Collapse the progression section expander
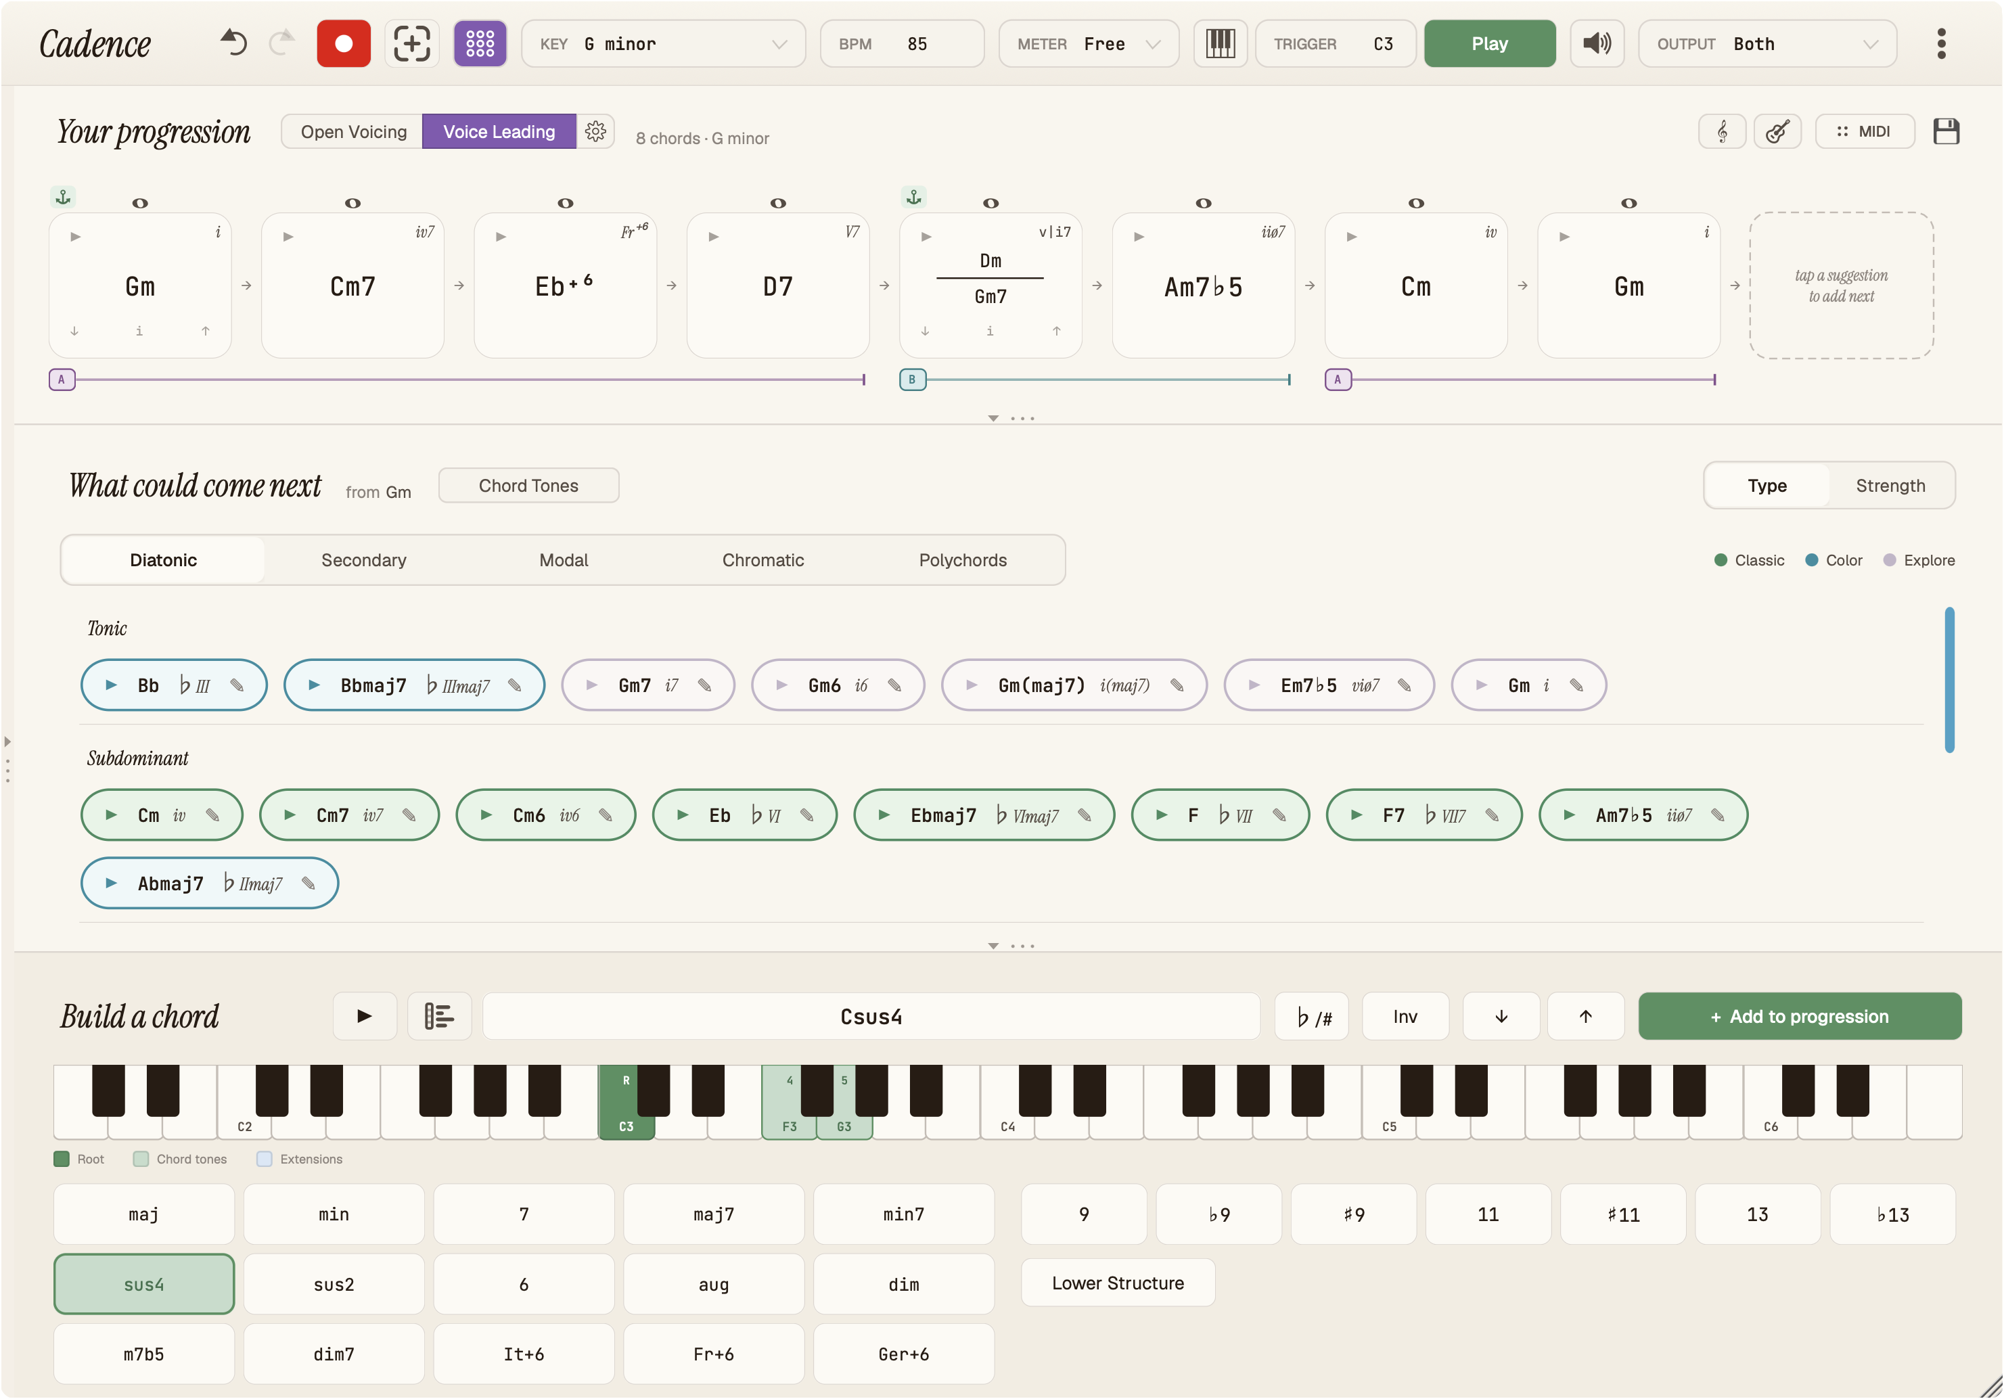Screen dimensions: 2004x1399 [993, 418]
